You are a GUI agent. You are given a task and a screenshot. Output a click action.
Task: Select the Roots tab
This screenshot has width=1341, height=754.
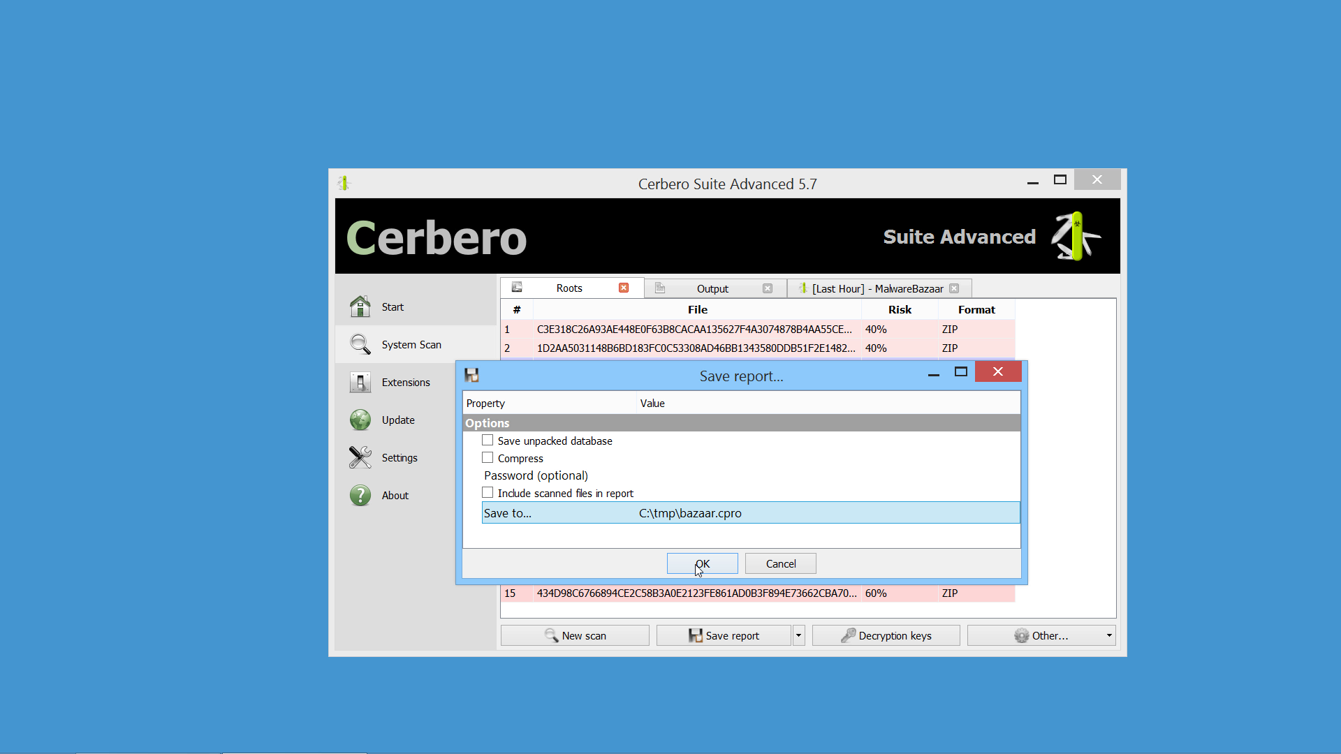[569, 288]
